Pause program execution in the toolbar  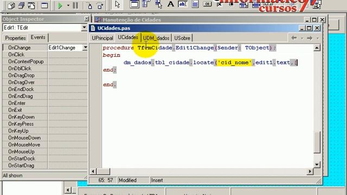pos(75,5)
